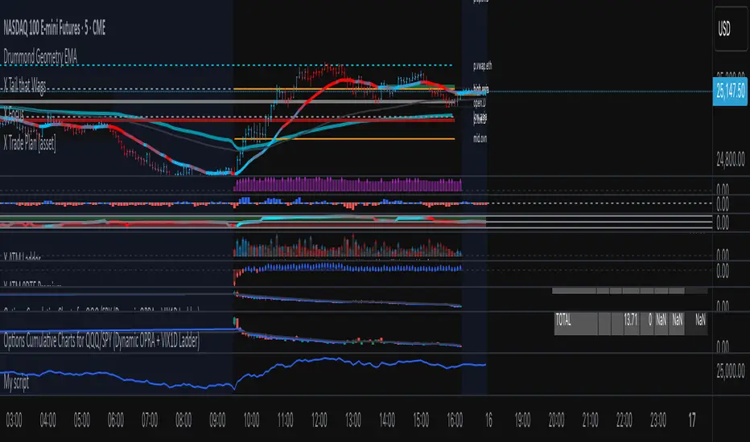Viewport: 750px width, 442px height.
Task: Select the X Trade Plan [asset] indicator legend
Action: click(30, 142)
